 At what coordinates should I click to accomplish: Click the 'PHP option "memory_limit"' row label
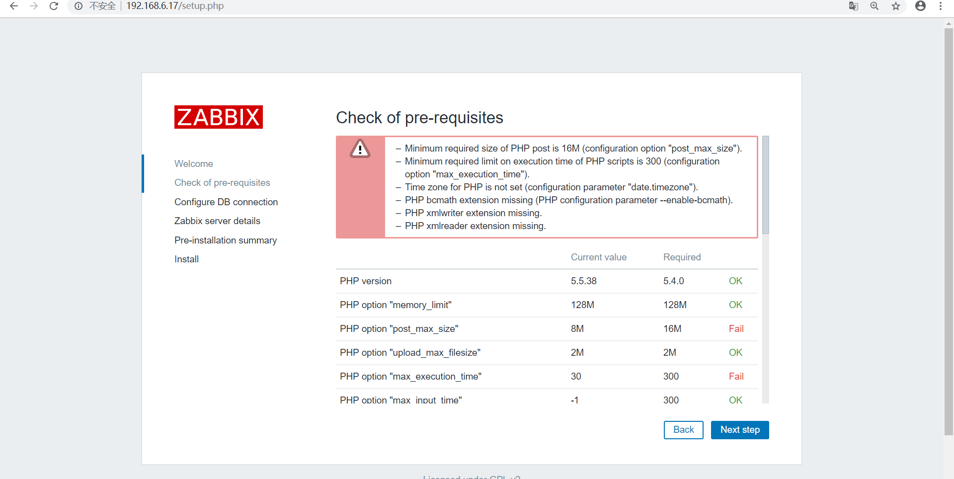(396, 305)
